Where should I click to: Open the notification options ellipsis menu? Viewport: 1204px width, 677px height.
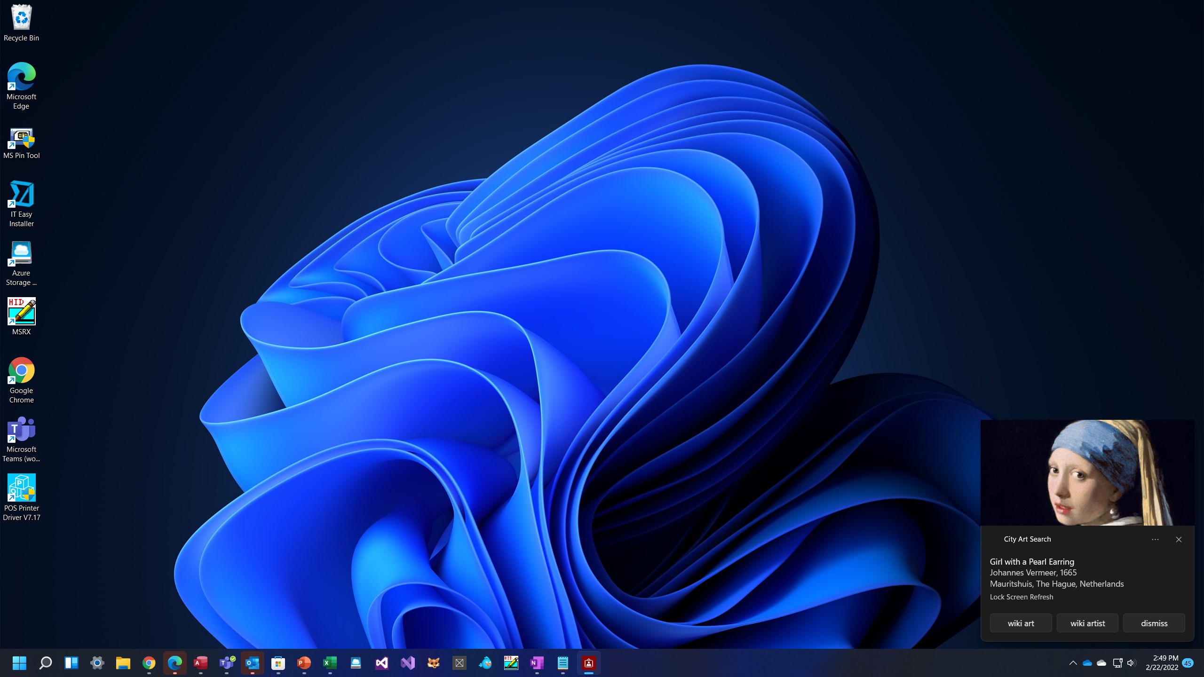click(x=1155, y=539)
